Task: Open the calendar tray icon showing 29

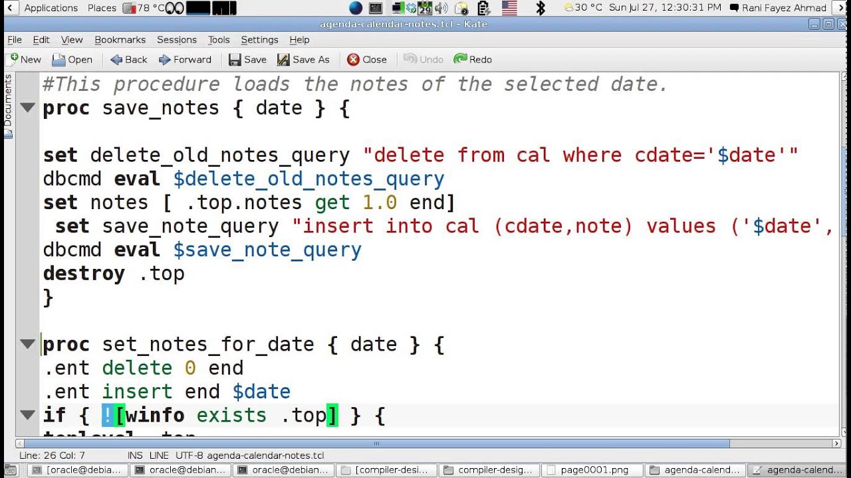Action: 424,8
